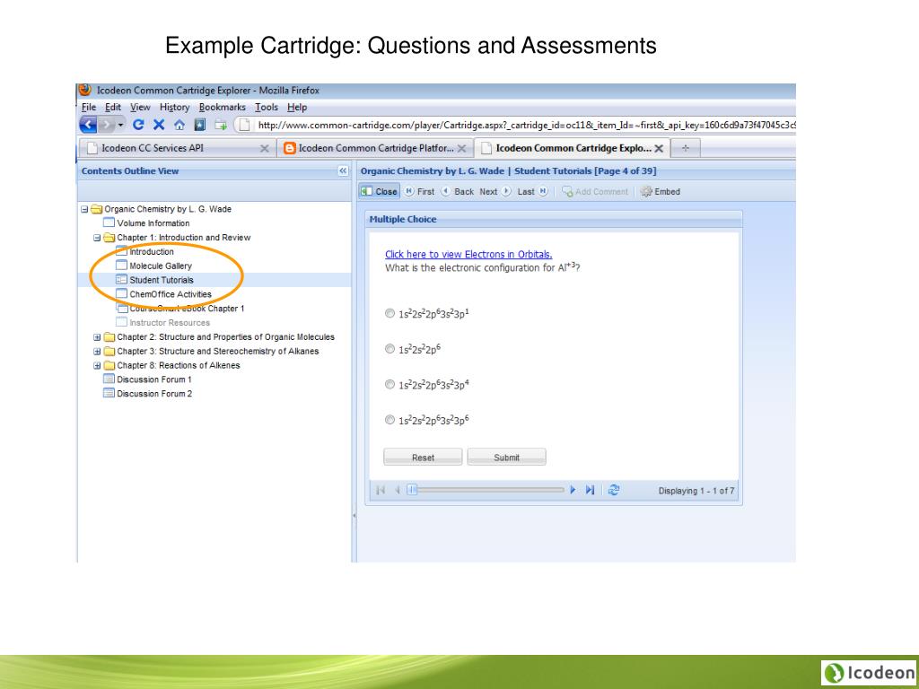Go to First page
This screenshot has height=689, width=919.
coord(419,192)
